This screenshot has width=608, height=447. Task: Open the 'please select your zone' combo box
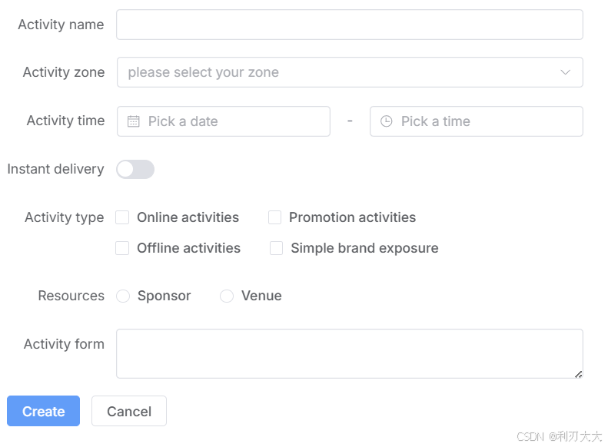[x=338, y=72]
